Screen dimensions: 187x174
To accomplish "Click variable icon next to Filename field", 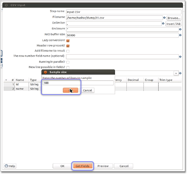I will pyautogui.click(x=164, y=18).
